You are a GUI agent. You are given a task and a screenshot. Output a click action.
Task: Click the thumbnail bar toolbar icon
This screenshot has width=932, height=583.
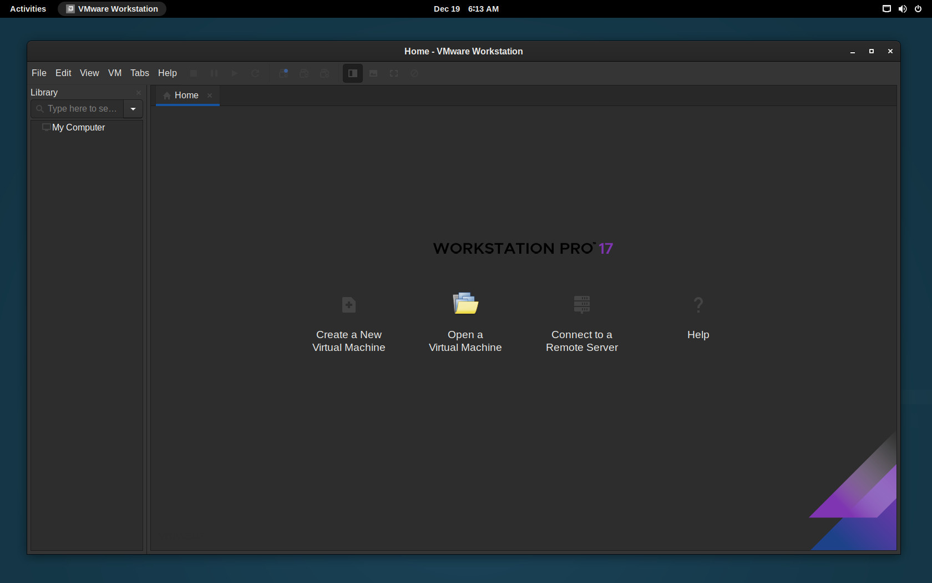[x=373, y=73]
